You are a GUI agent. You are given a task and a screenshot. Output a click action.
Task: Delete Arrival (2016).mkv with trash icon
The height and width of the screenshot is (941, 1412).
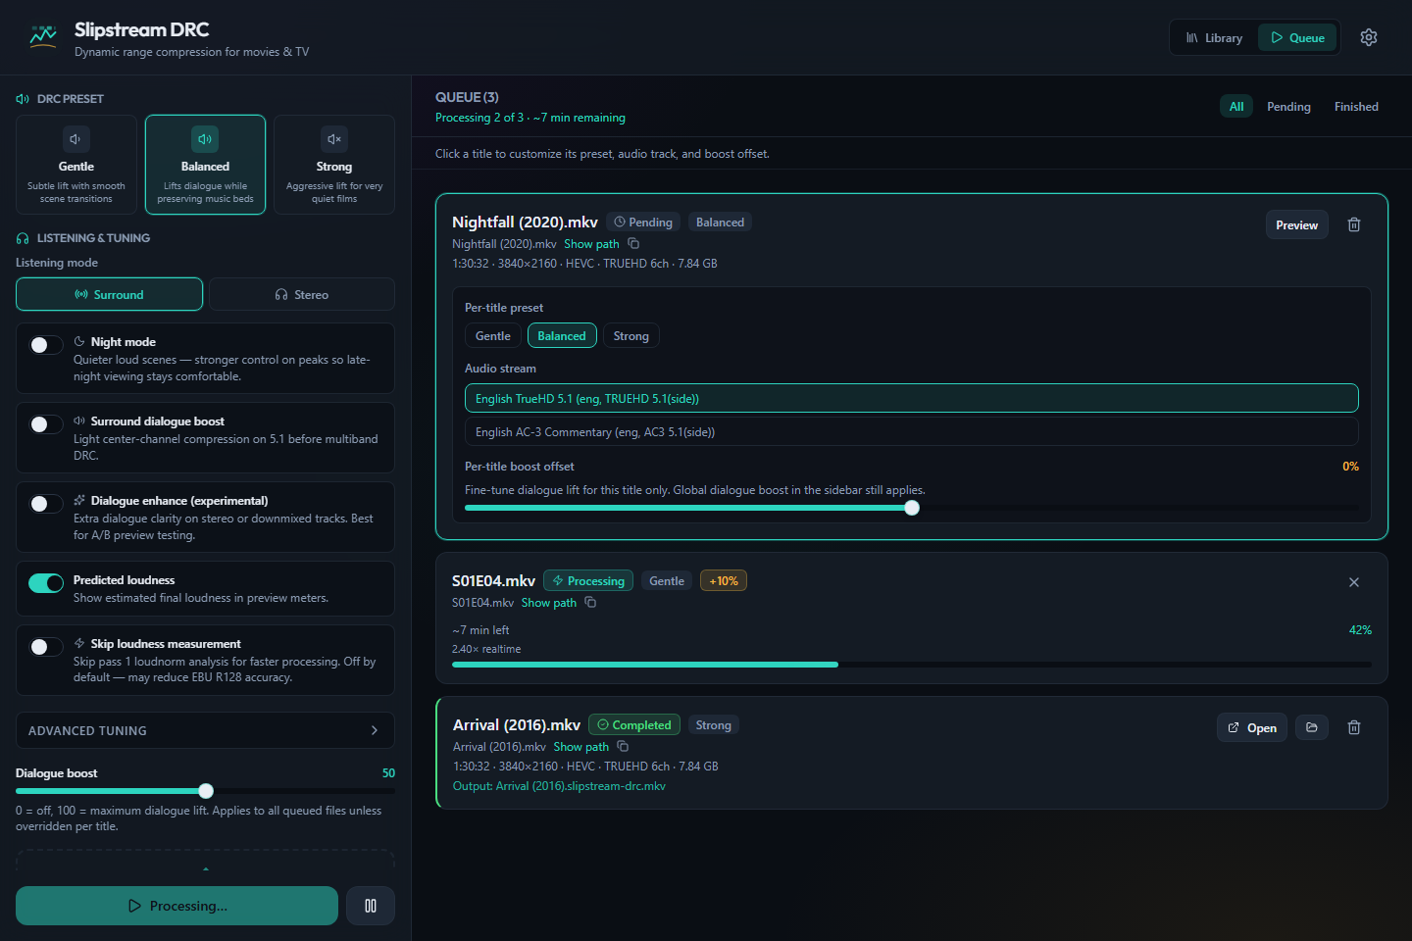1354,727
